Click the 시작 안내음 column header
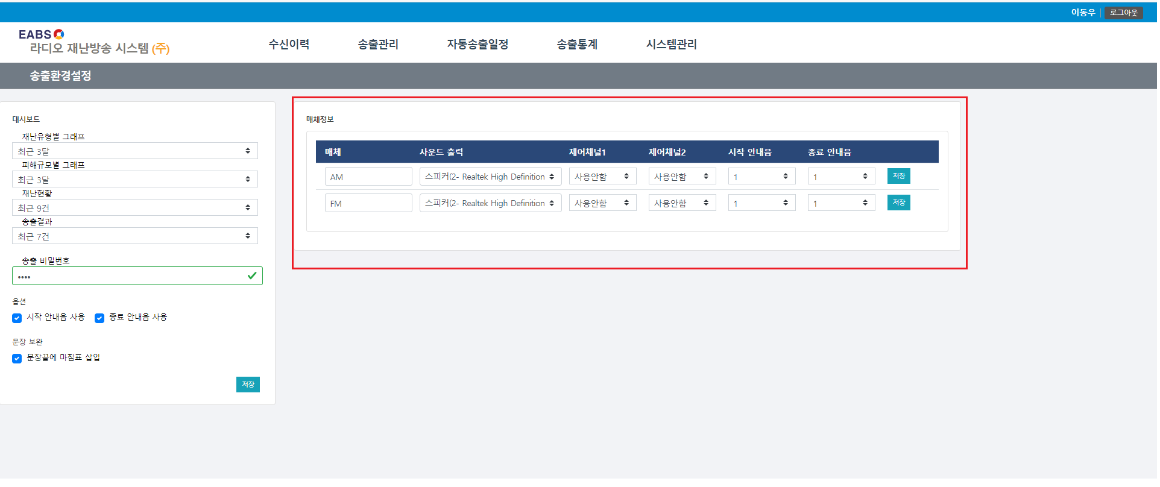 pyautogui.click(x=750, y=152)
